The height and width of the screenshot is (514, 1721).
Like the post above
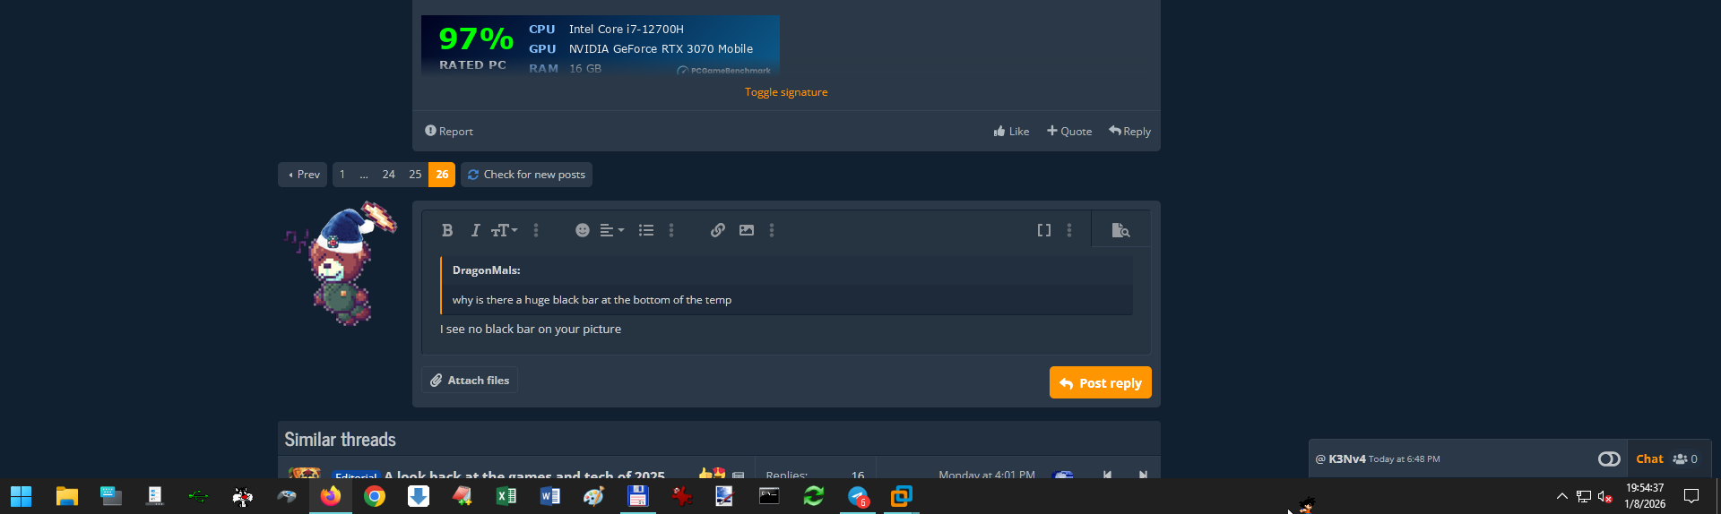[1011, 131]
